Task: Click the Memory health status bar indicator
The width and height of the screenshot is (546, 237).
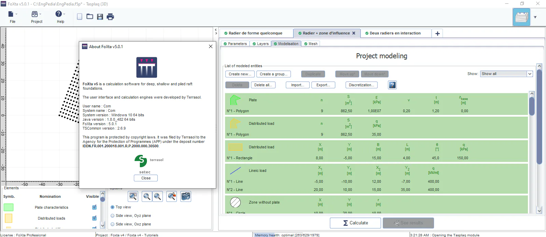Action: [287, 235]
